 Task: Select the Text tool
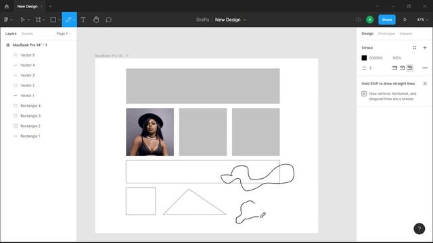pos(83,20)
